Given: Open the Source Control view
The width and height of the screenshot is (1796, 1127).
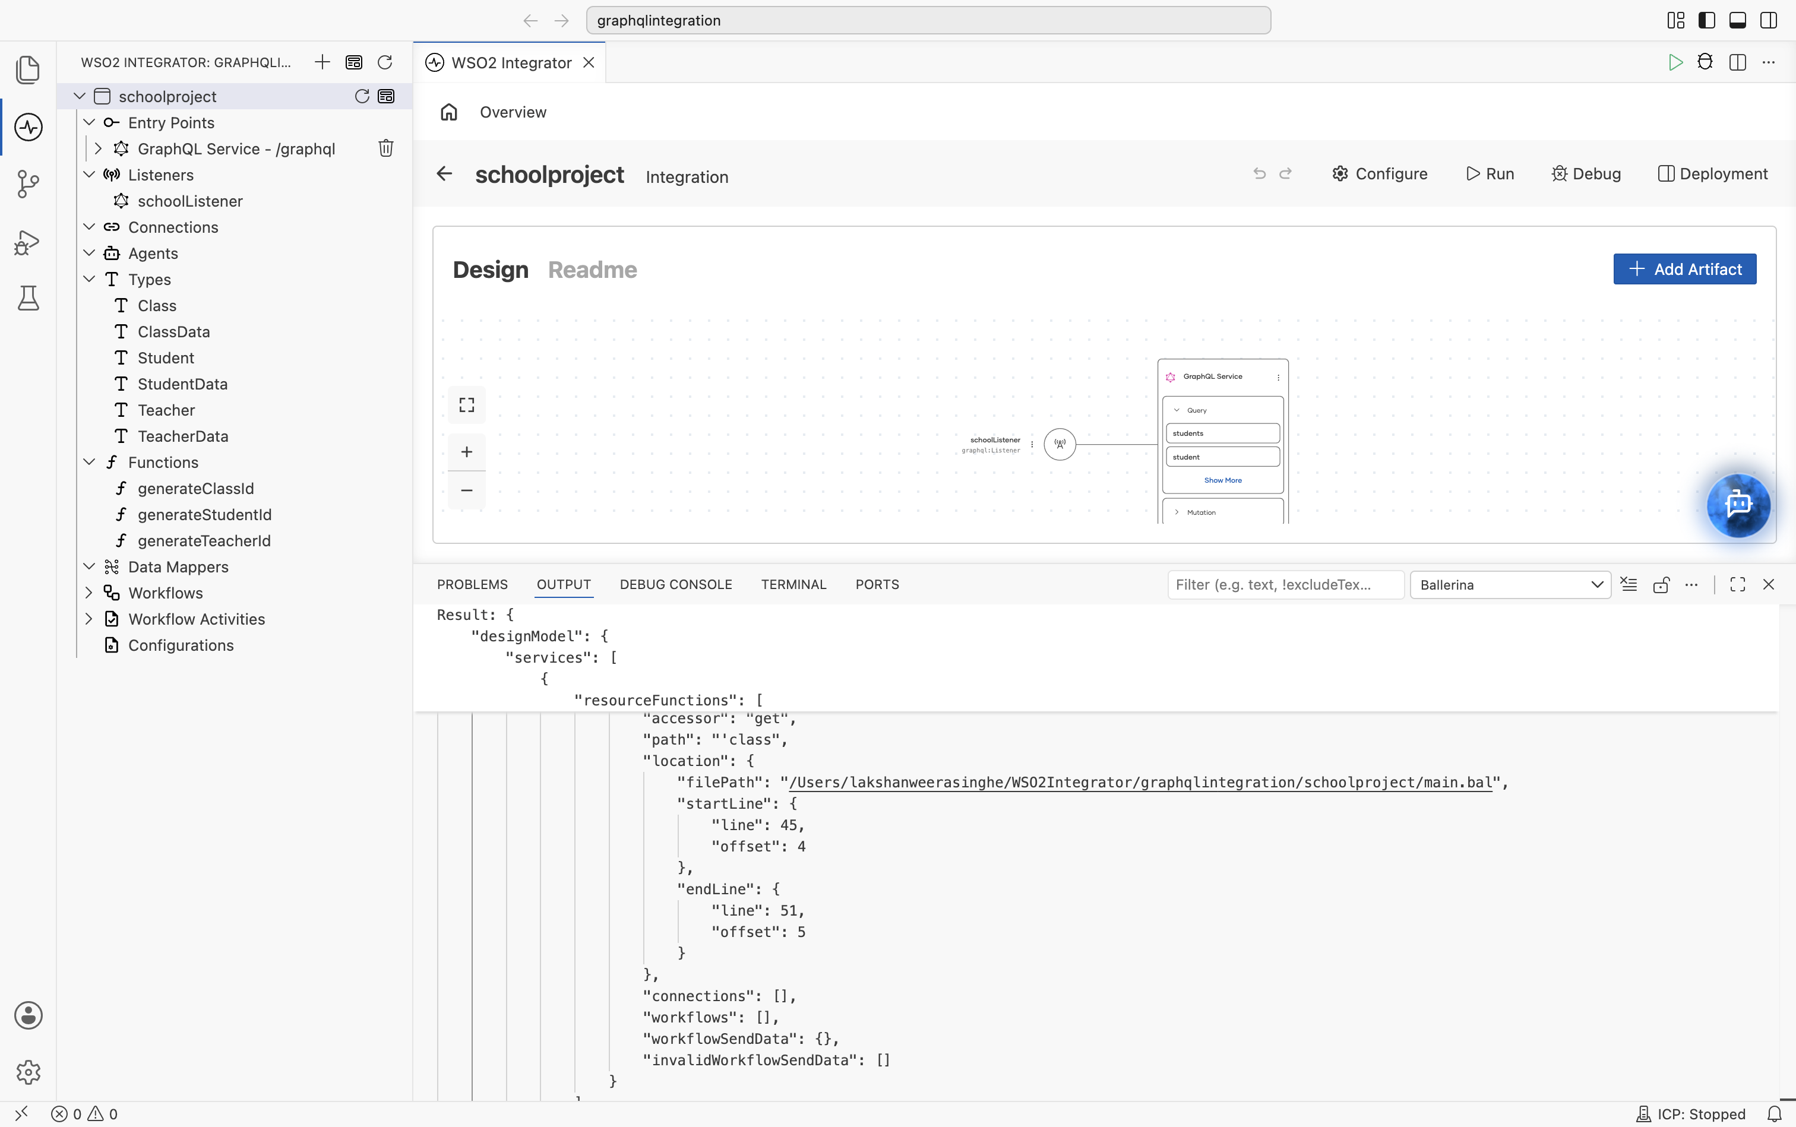Looking at the screenshot, I should pyautogui.click(x=29, y=184).
